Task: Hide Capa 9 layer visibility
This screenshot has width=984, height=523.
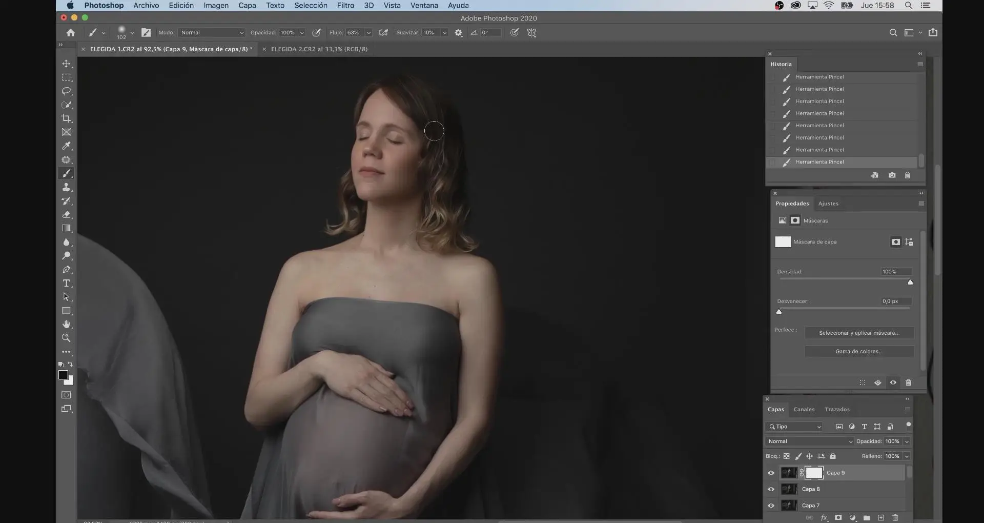Action: pos(771,473)
